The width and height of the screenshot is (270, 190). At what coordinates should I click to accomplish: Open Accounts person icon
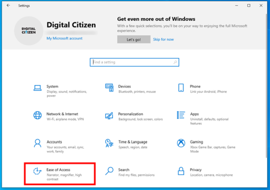(x=37, y=143)
